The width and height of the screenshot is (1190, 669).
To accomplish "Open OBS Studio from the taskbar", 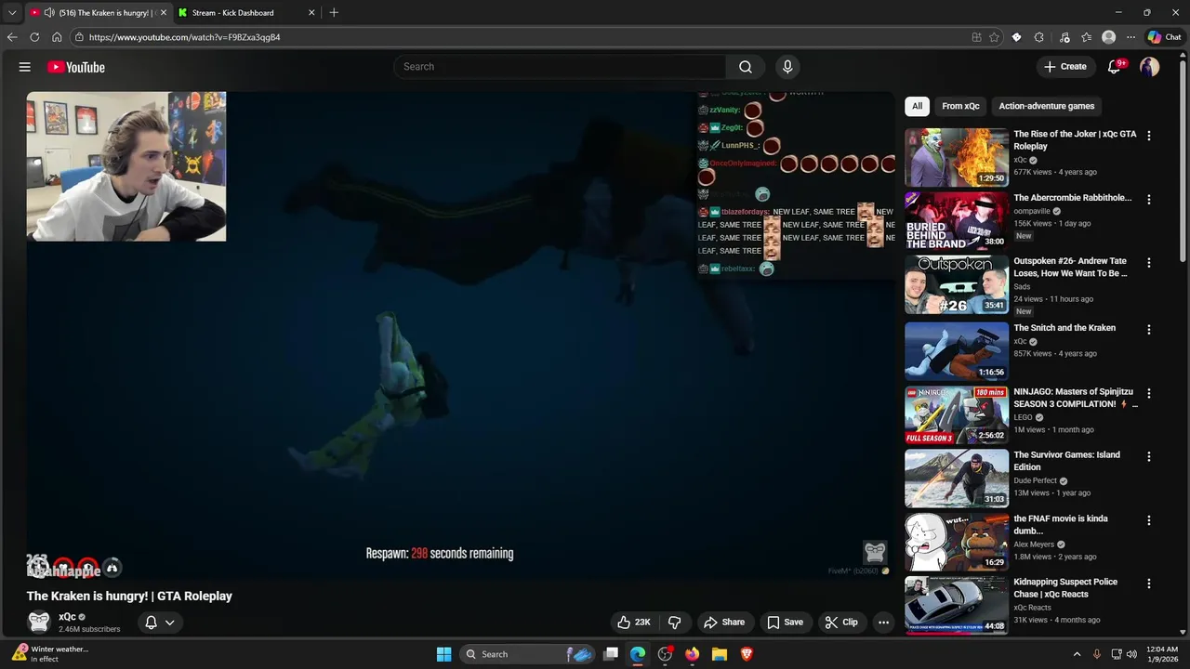I will pos(665,654).
